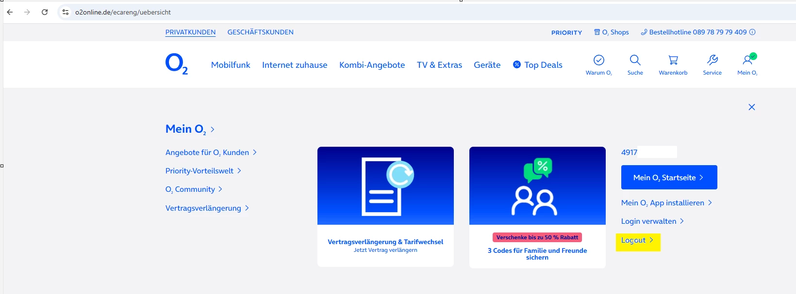Click the Logout link
This screenshot has height=294, width=796.
[x=637, y=240]
